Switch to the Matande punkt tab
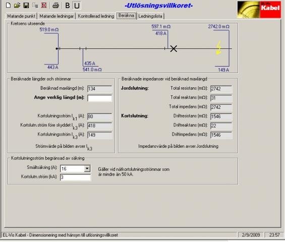Screen dimensions: 285x242 point(21,16)
